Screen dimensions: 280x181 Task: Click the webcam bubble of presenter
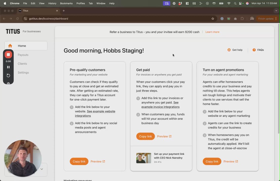[x=23, y=158]
